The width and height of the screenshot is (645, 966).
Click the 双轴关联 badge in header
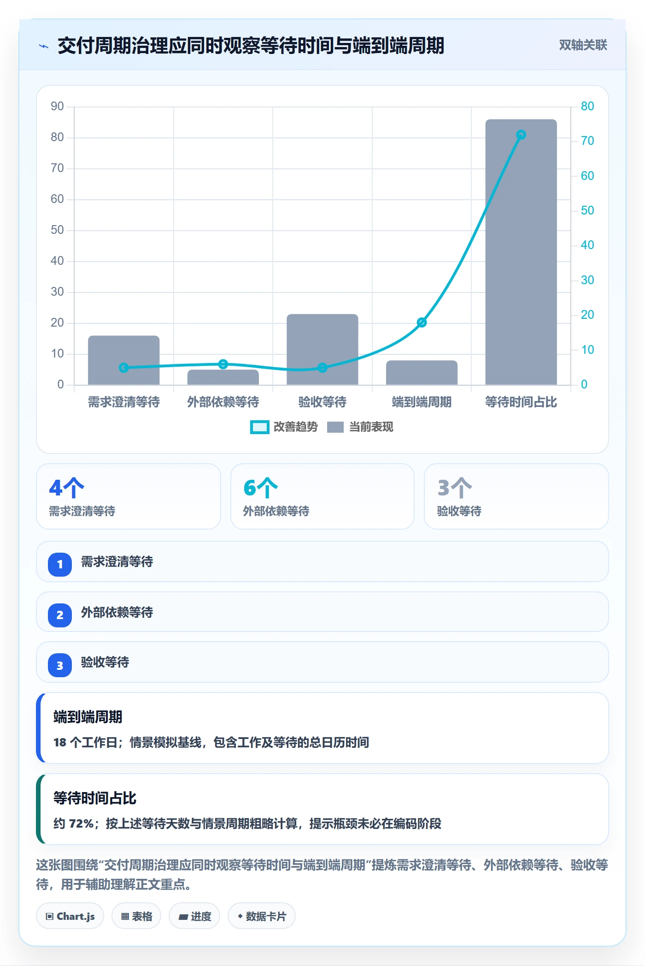583,45
